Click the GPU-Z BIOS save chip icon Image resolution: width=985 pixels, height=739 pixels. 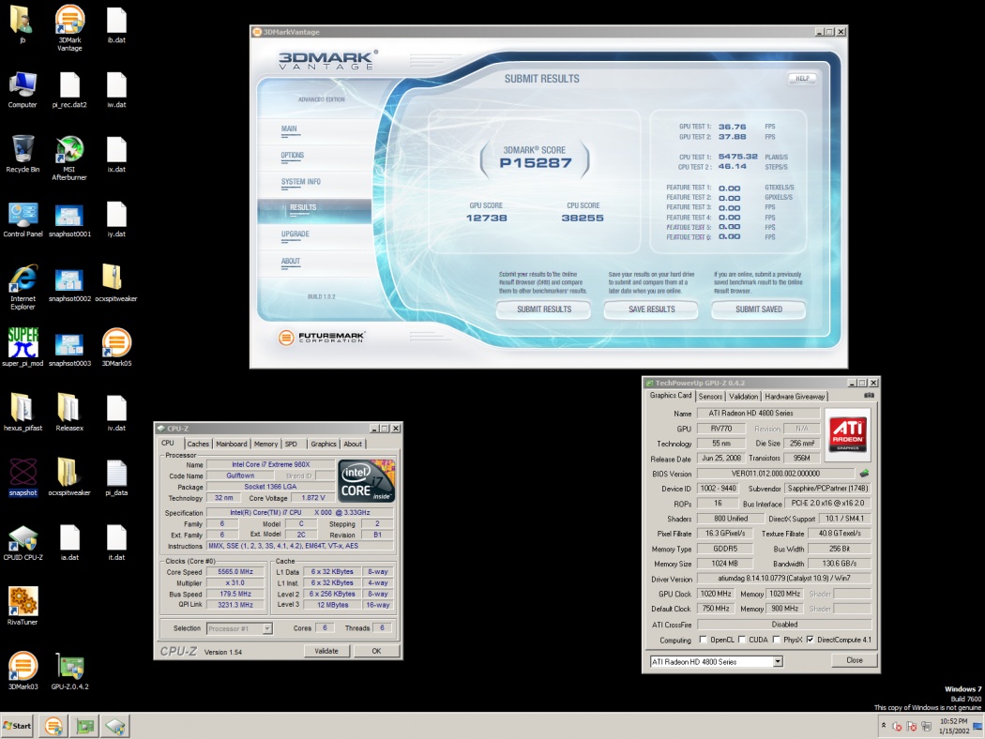point(864,473)
